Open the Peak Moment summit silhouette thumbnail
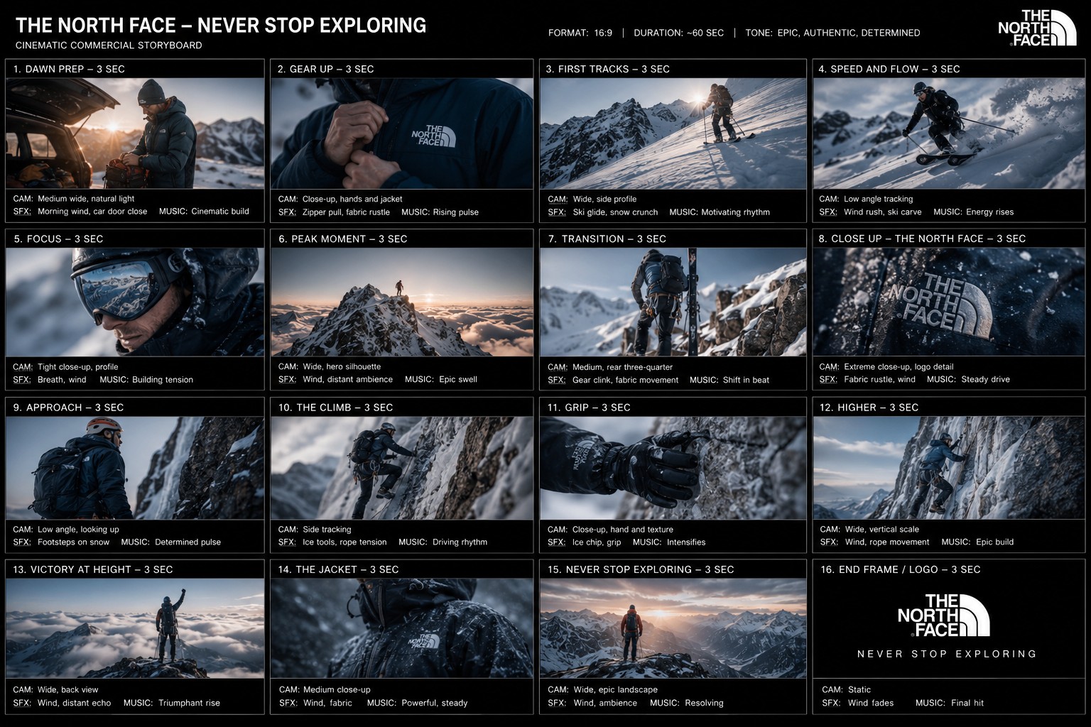 click(x=401, y=302)
